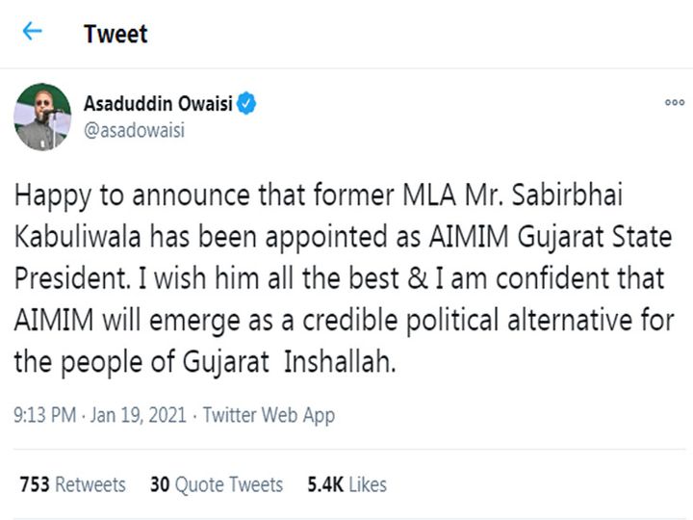Click the Asaduddin Owaisi display name

(x=158, y=104)
